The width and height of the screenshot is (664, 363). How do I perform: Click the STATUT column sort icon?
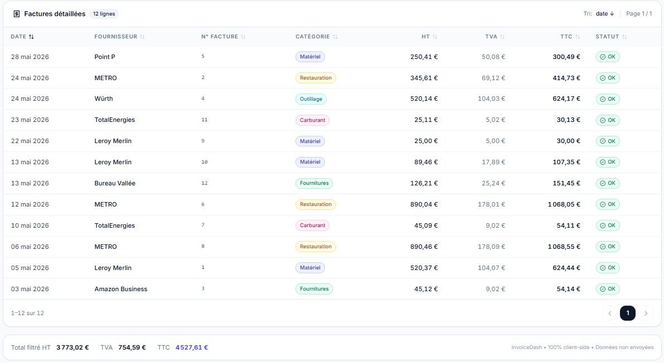[624, 37]
